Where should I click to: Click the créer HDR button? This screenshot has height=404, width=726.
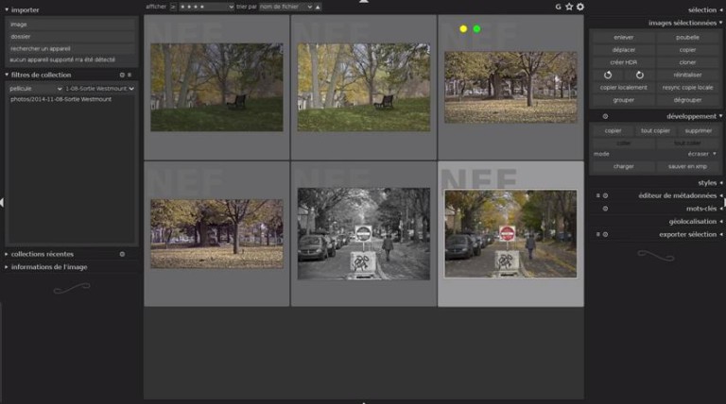623,62
